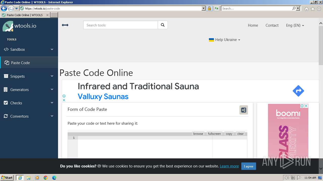Click the page scrollbar down arrow

[321, 168]
